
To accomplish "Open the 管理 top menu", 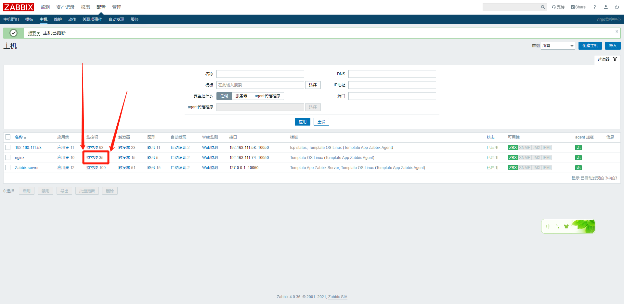I will point(117,7).
